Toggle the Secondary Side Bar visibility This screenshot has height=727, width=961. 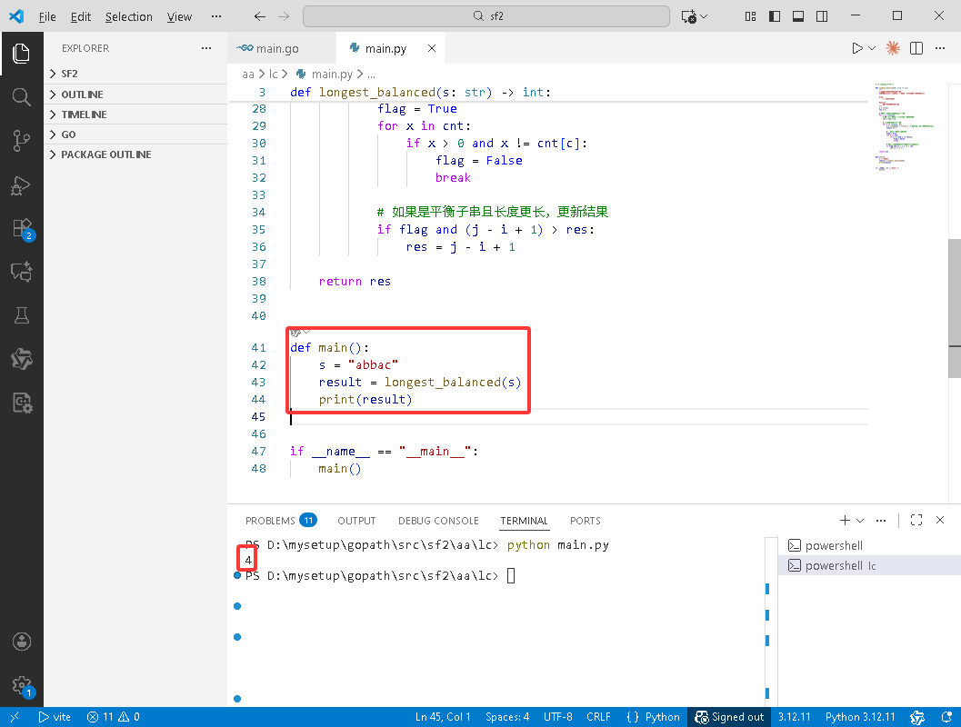pyautogui.click(x=822, y=16)
